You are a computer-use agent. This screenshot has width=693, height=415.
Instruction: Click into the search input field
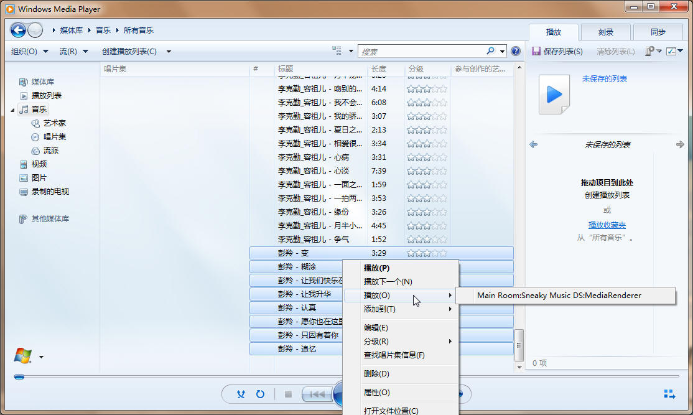[x=423, y=51]
